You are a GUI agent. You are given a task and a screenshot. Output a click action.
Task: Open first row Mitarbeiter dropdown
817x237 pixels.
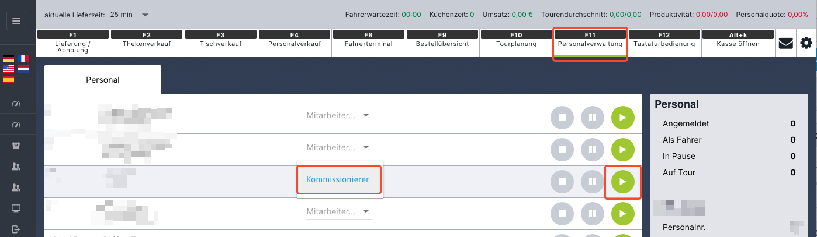(339, 115)
